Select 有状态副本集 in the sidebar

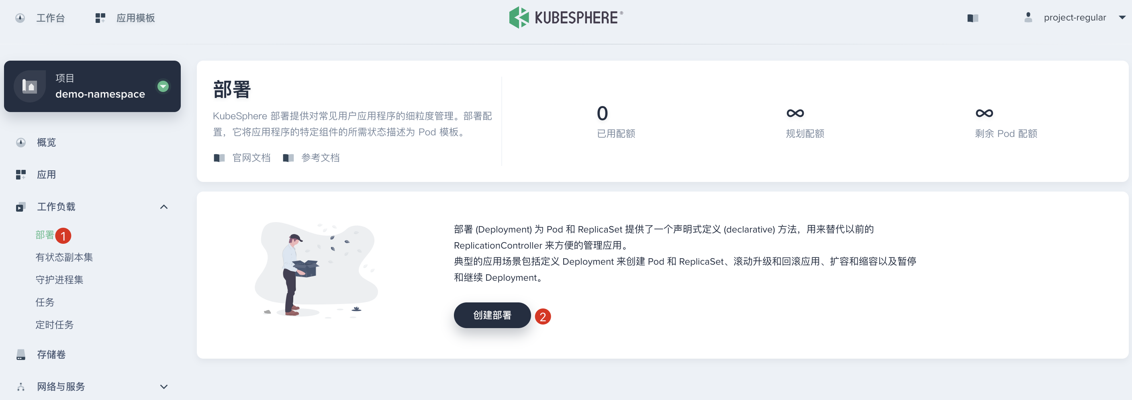[64, 257]
